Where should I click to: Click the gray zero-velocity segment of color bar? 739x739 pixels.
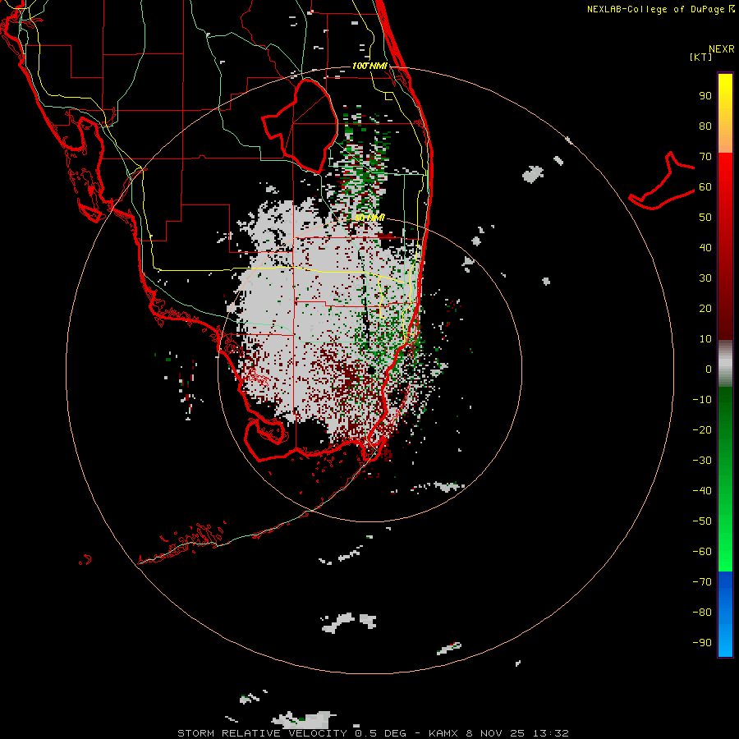[725, 364]
